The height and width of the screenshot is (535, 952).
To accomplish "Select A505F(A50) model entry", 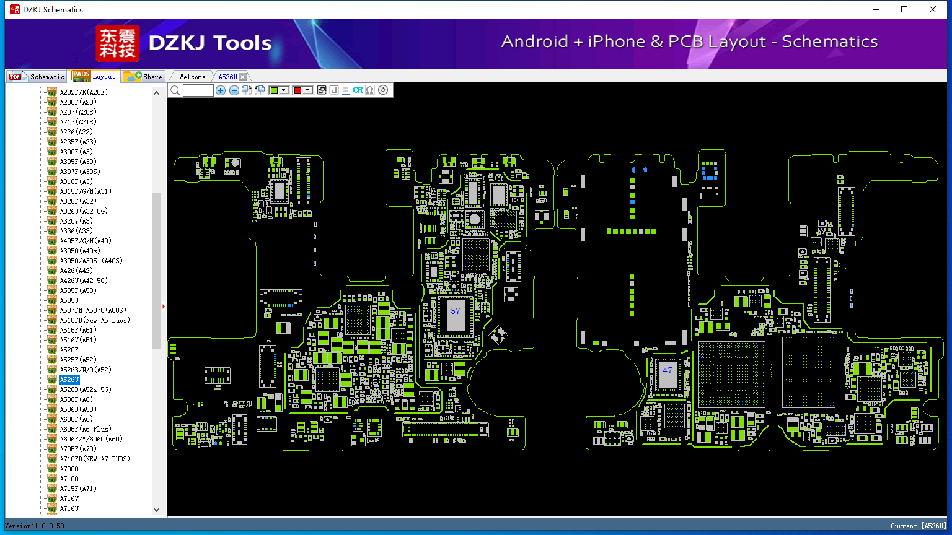I will coord(78,290).
